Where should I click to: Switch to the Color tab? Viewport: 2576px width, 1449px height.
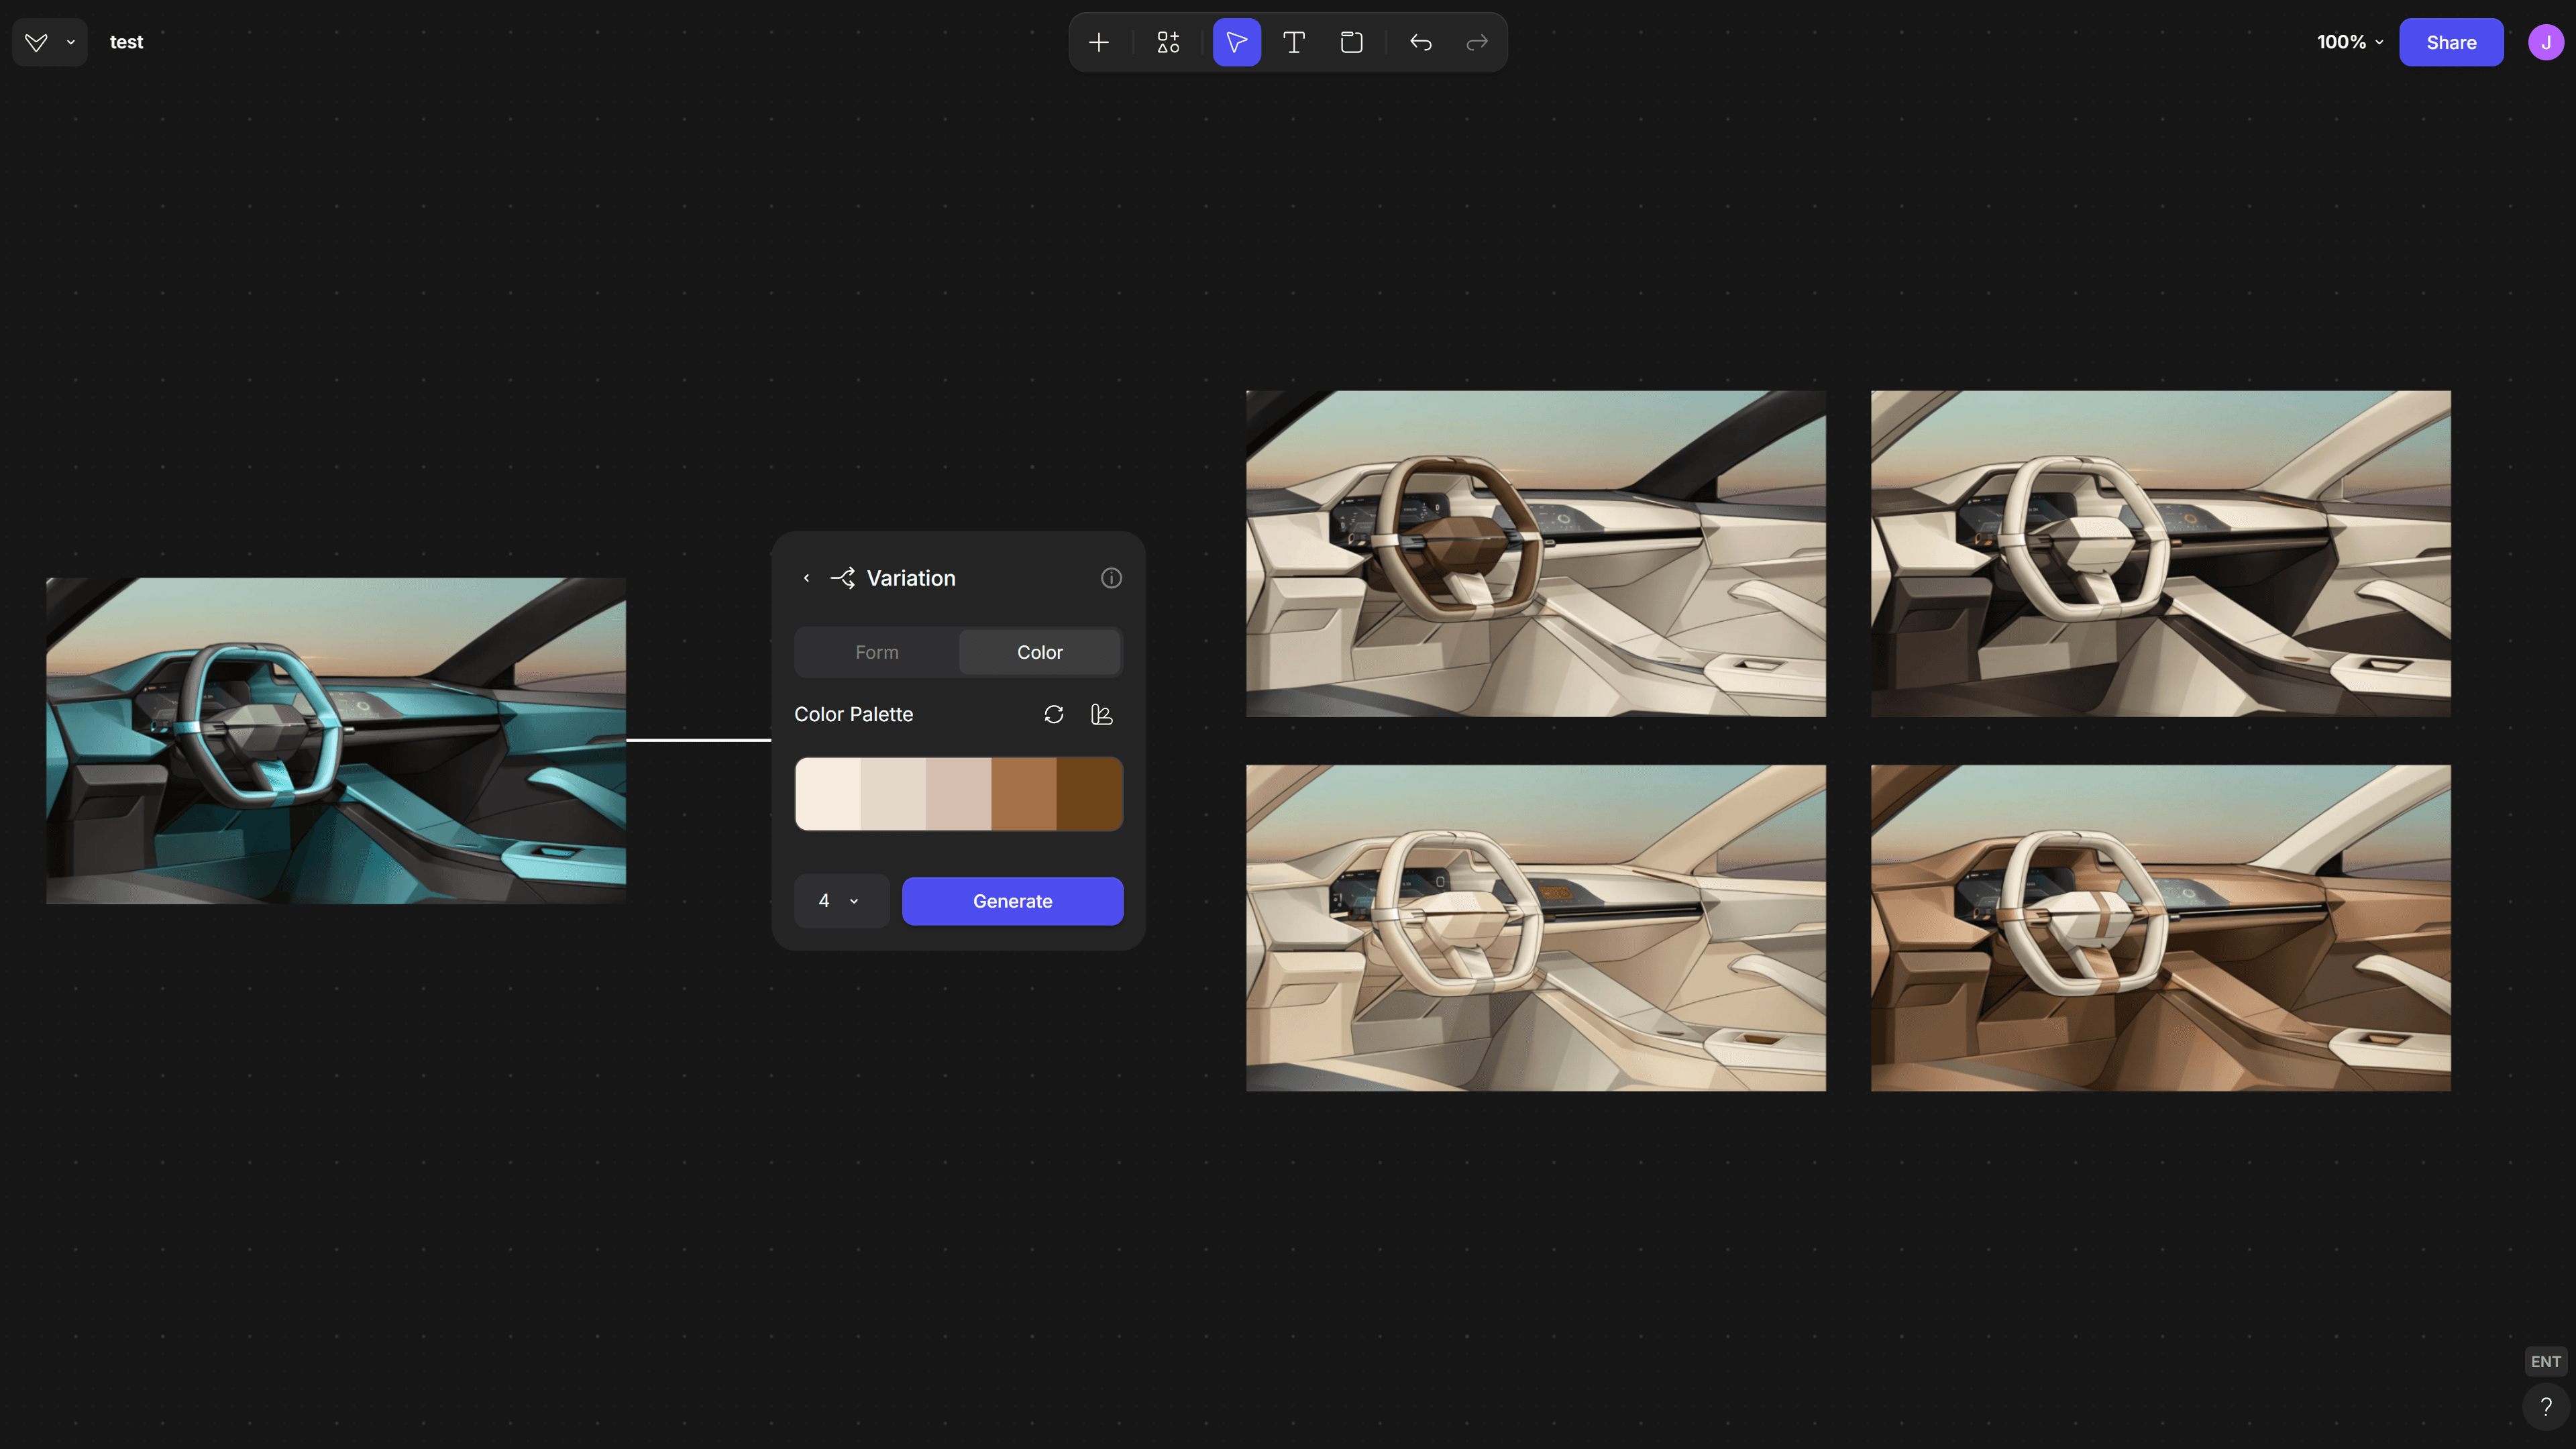click(x=1039, y=652)
